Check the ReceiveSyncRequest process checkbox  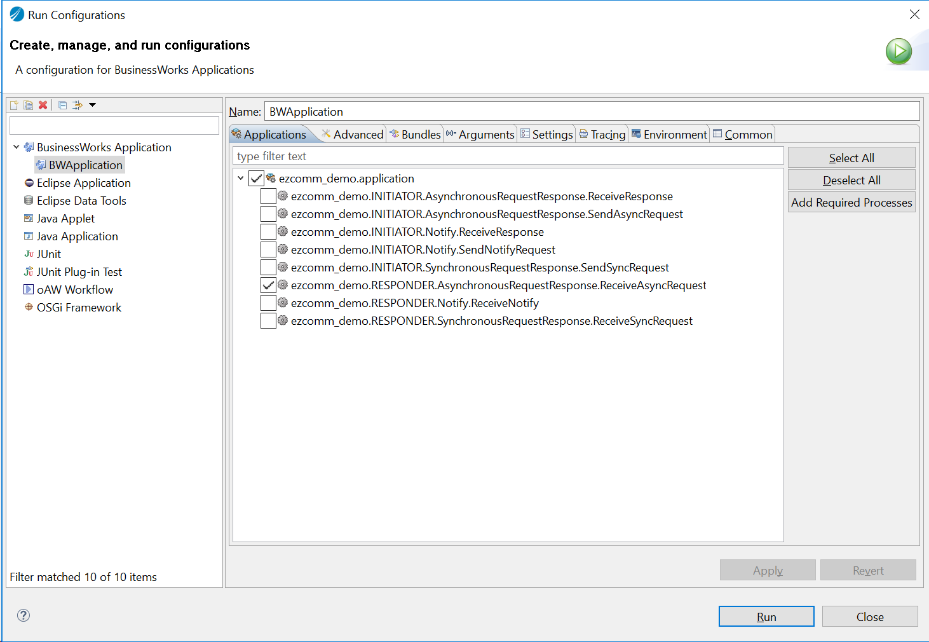(268, 321)
